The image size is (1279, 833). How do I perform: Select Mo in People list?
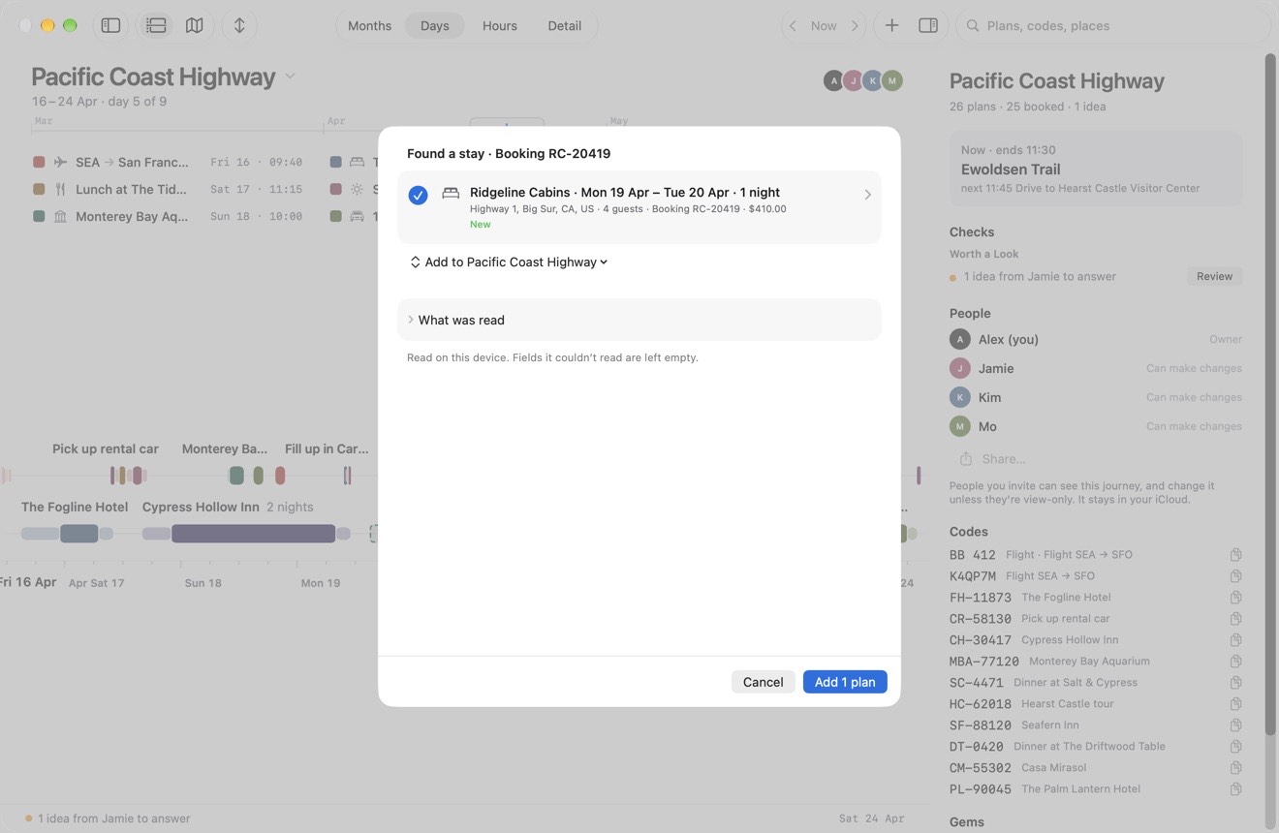1096,426
